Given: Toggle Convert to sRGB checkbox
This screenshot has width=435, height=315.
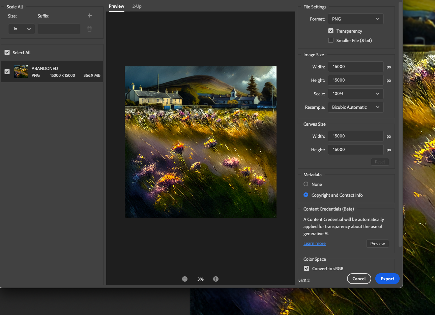Looking at the screenshot, I should 307,269.
